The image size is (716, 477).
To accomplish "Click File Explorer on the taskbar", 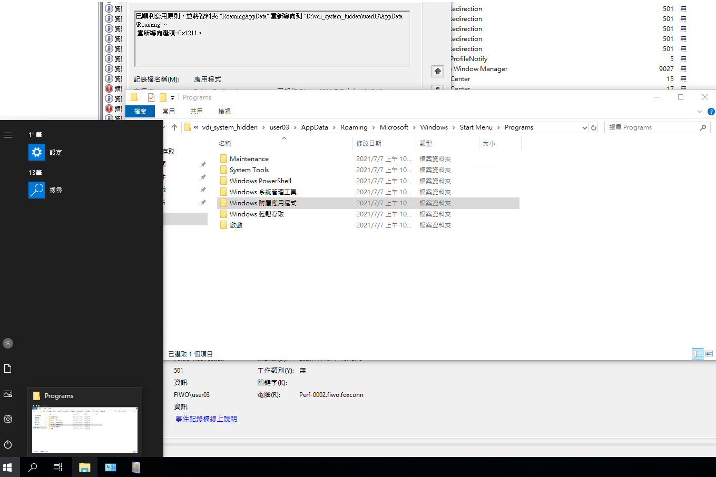I will pyautogui.click(x=84, y=467).
